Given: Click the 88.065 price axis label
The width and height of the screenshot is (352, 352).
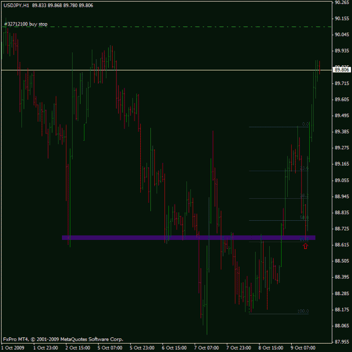Looking at the screenshot, I should [x=342, y=326].
